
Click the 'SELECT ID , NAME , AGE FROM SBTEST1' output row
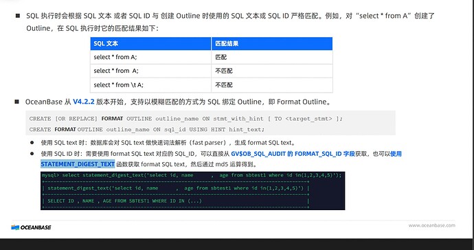tap(124, 201)
